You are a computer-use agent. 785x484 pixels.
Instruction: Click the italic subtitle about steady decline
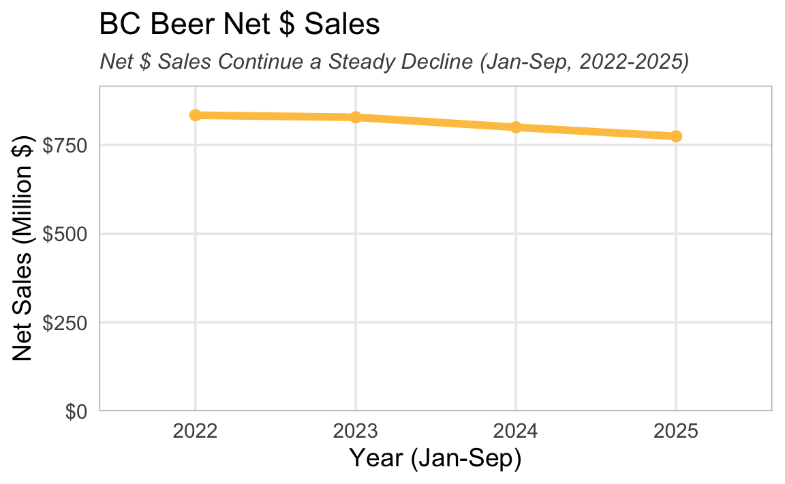[395, 62]
